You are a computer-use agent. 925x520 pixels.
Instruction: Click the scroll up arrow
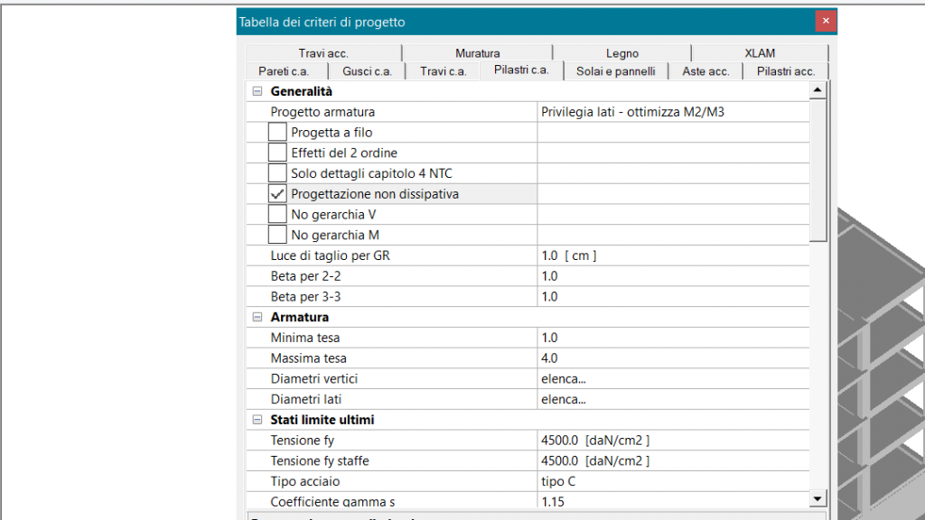click(x=818, y=90)
